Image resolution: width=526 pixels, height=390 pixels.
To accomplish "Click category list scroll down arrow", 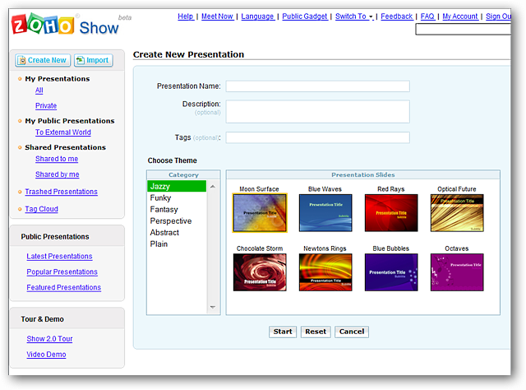I will (213, 307).
